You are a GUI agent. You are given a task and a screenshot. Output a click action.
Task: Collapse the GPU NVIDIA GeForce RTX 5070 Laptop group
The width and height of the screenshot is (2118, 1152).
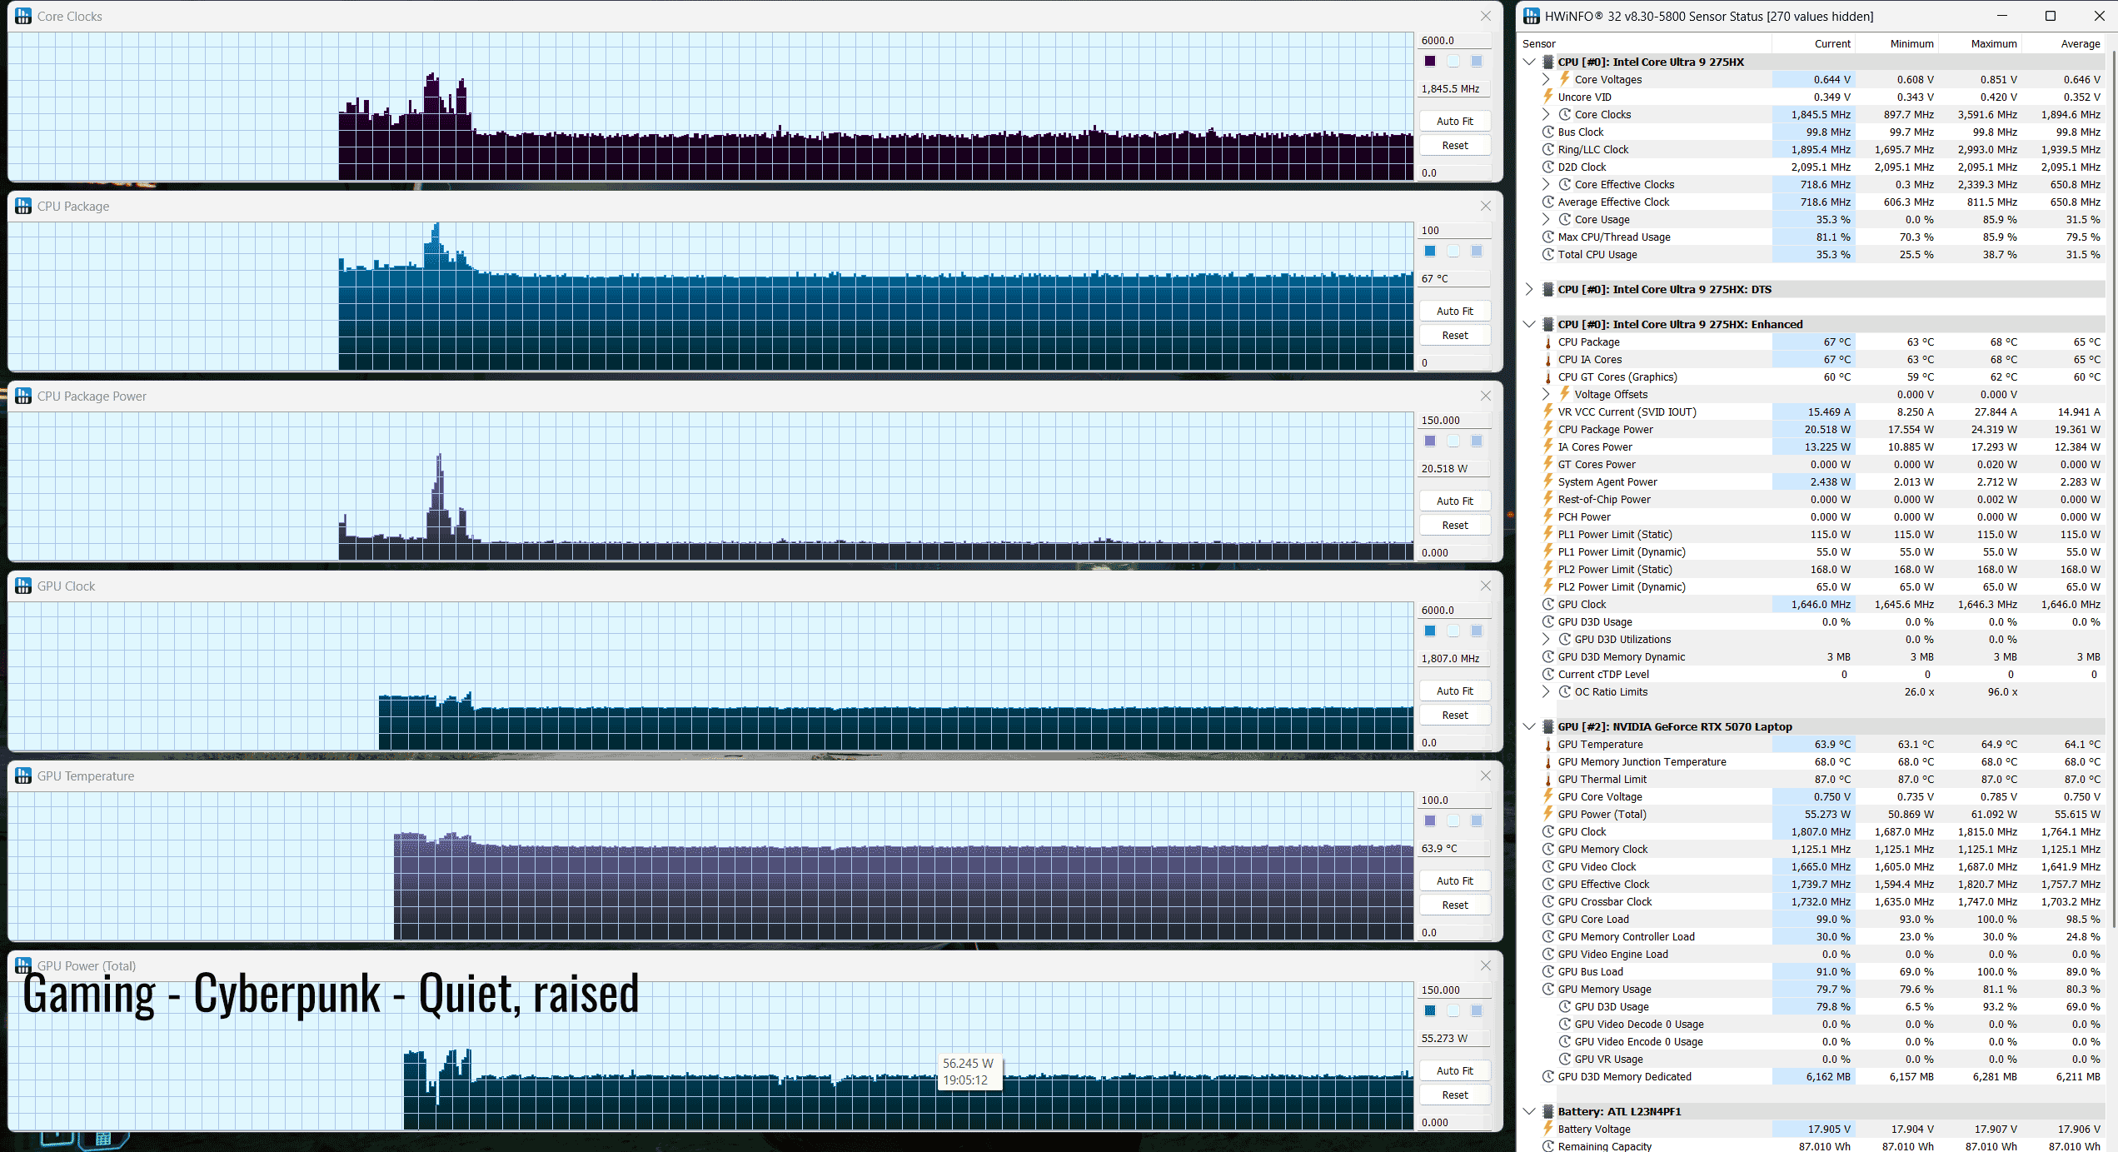point(1529,726)
